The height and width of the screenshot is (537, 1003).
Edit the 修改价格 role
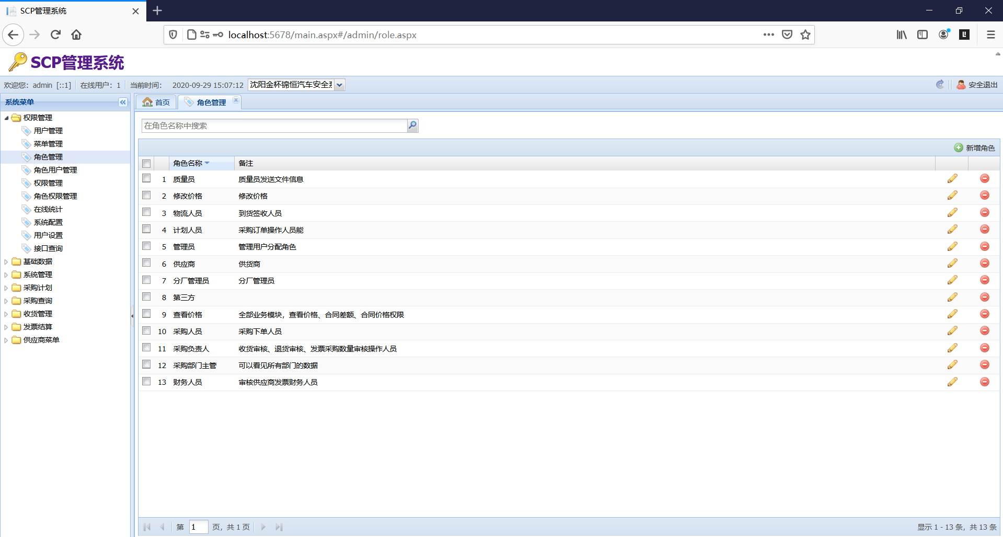(x=952, y=196)
